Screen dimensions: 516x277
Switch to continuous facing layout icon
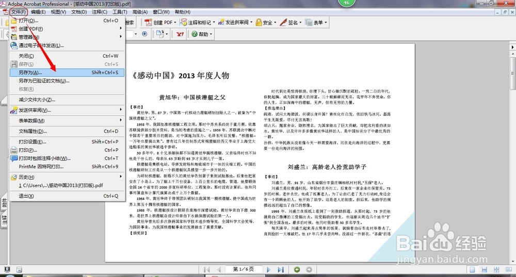pos(496,269)
